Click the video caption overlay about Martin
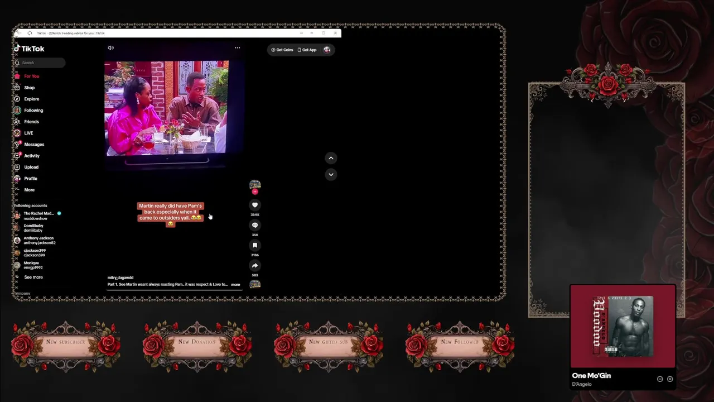The width and height of the screenshot is (714, 402). click(171, 214)
